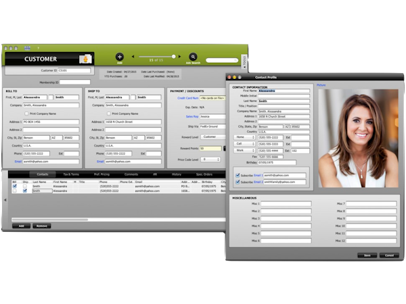Switch to the Tax & Terms tab
The height and width of the screenshot is (304, 406).
click(71, 174)
